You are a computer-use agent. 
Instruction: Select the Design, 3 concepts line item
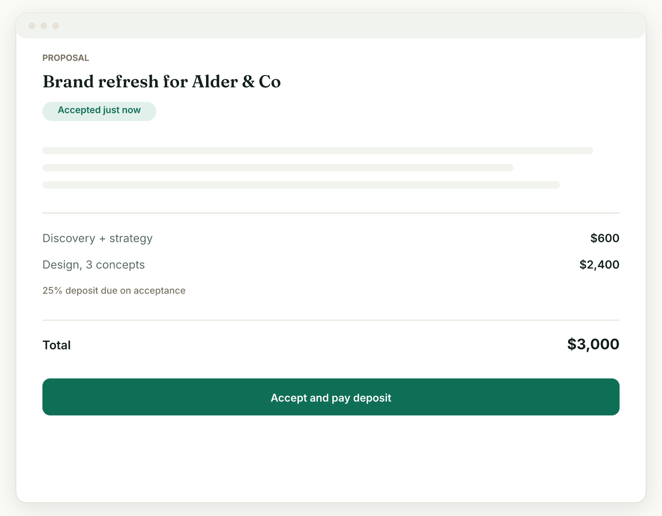[94, 265]
